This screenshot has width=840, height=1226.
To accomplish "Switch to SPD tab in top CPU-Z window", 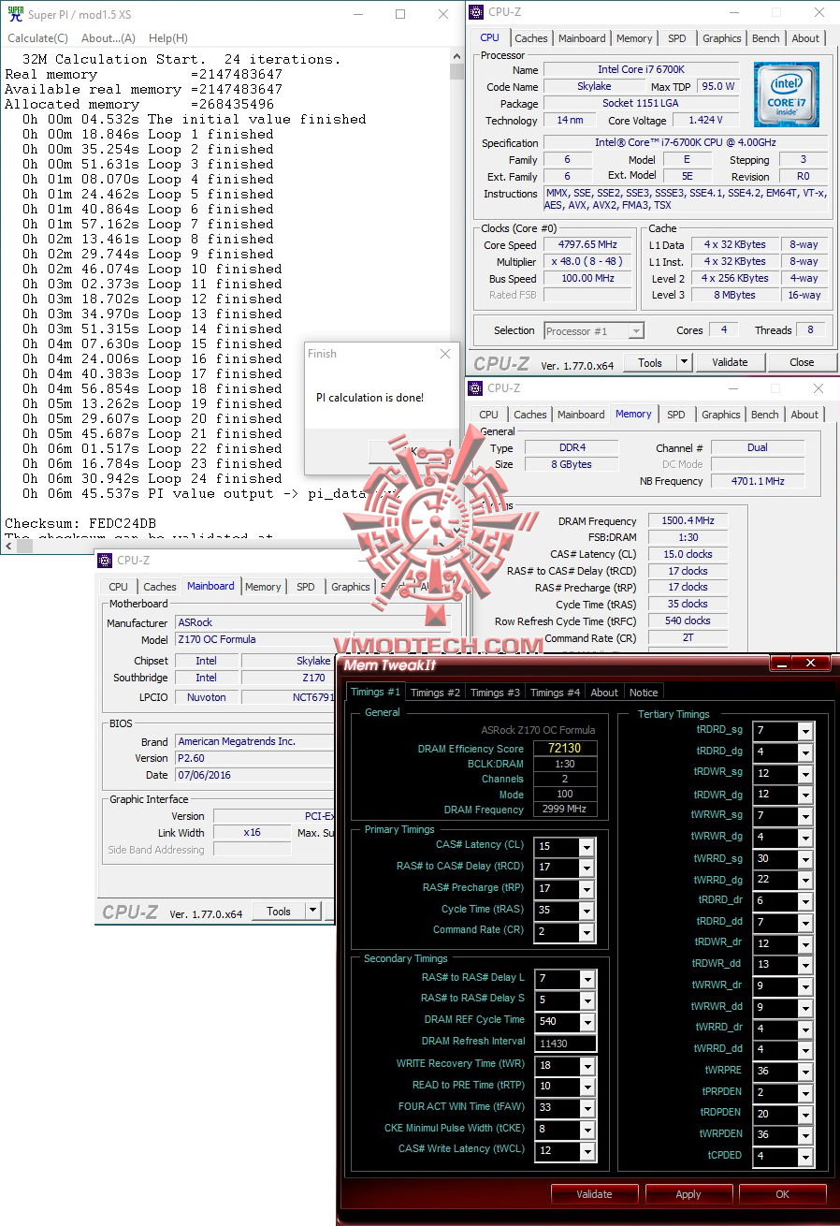I will (x=676, y=38).
